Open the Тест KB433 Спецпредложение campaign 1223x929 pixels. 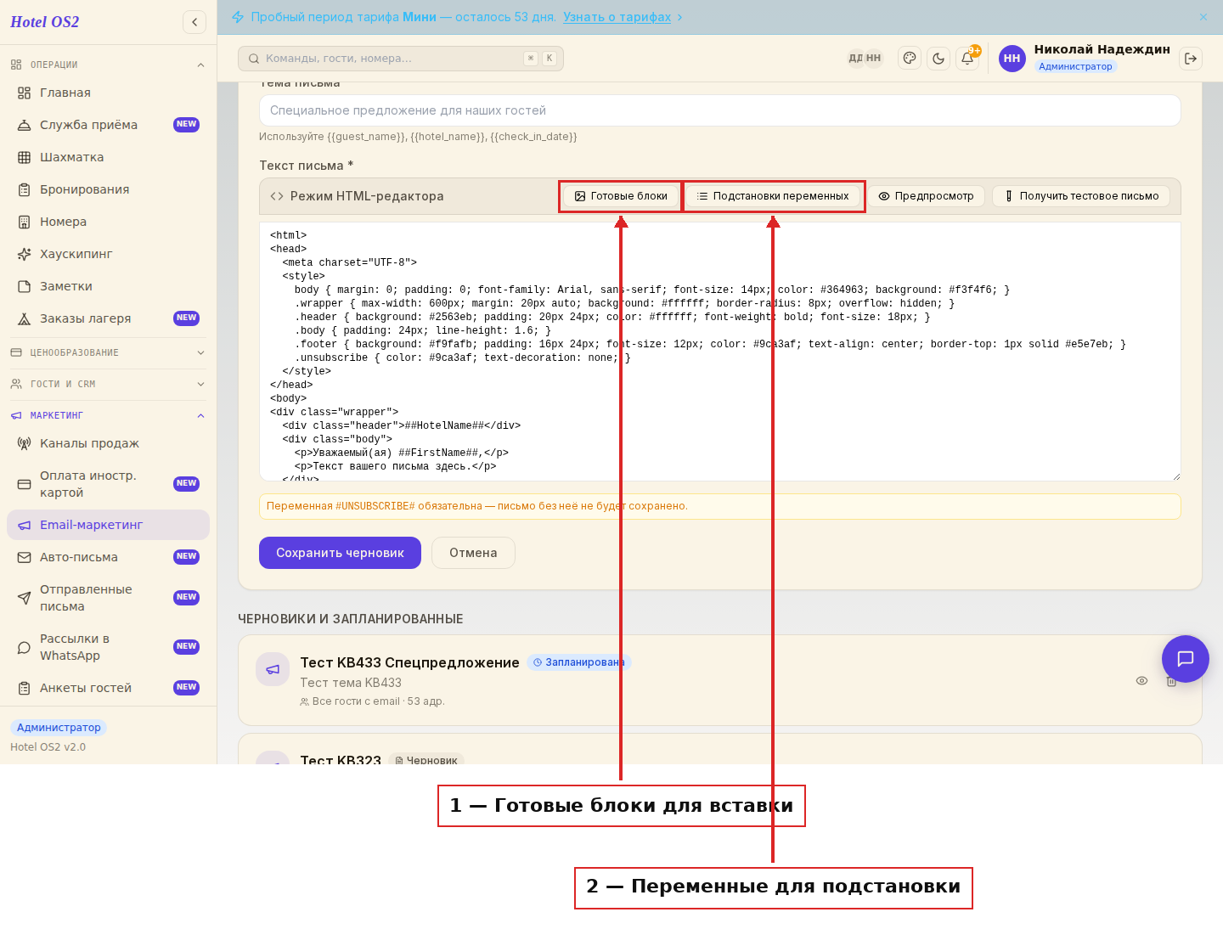click(409, 662)
